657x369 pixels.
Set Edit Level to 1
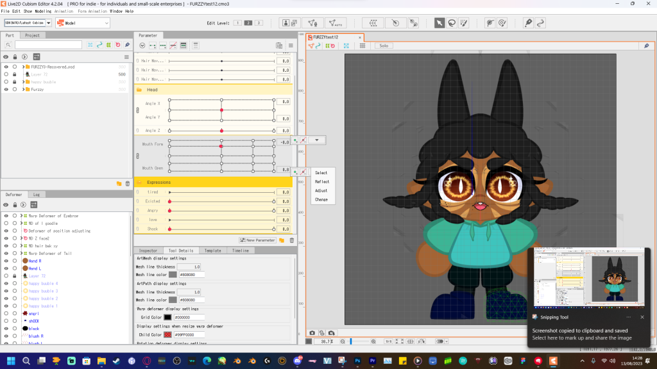[x=237, y=23]
